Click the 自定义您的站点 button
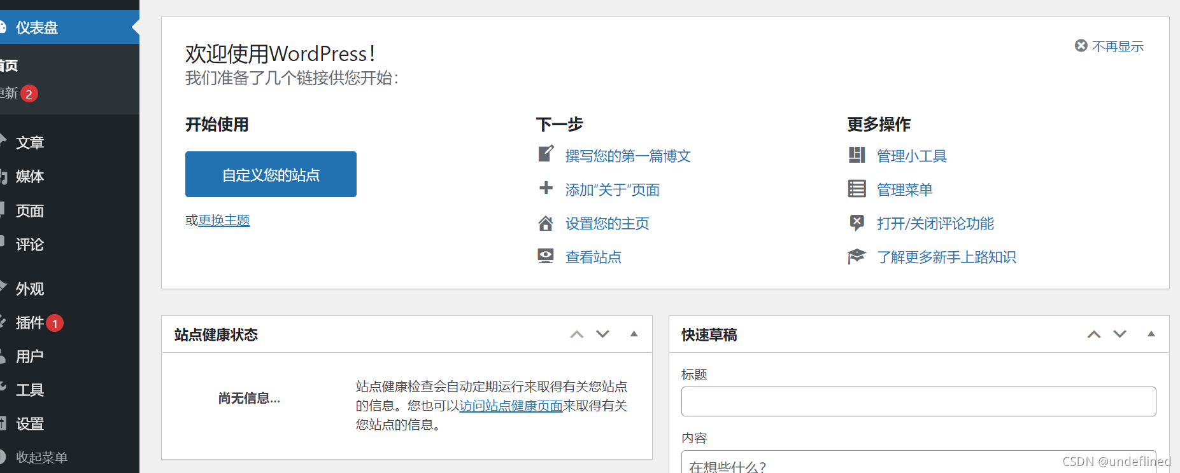This screenshot has width=1180, height=473. pyautogui.click(x=271, y=174)
